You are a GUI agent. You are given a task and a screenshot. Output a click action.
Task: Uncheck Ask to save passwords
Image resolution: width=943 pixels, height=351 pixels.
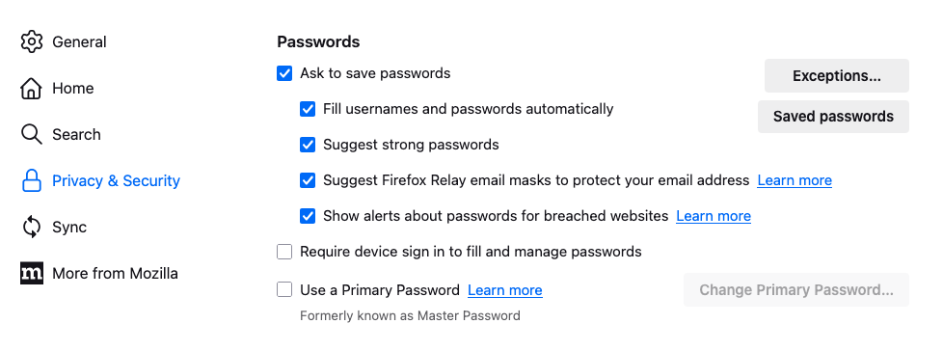(284, 73)
